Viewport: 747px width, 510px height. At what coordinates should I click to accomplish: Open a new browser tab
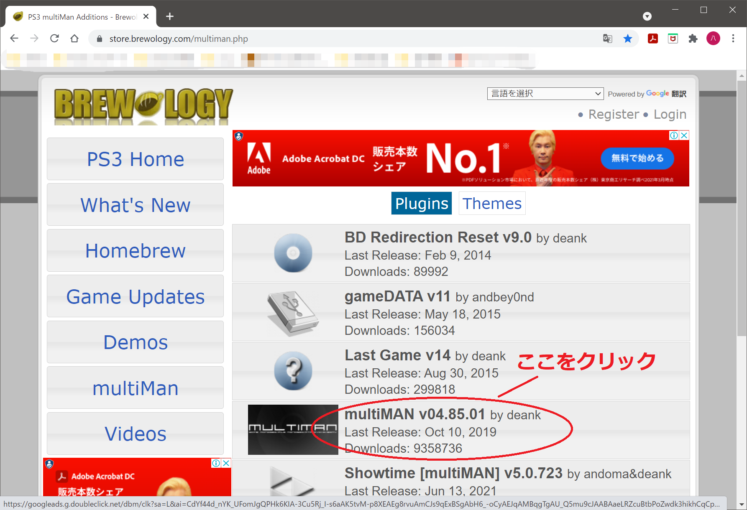pos(169,16)
